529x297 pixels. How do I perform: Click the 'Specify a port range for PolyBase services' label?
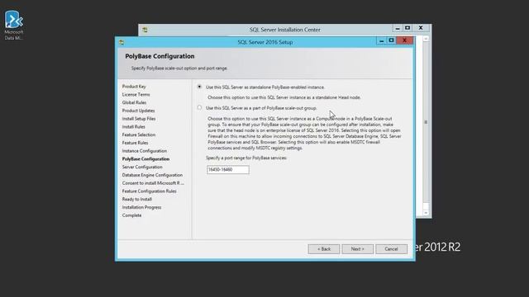[x=246, y=158]
